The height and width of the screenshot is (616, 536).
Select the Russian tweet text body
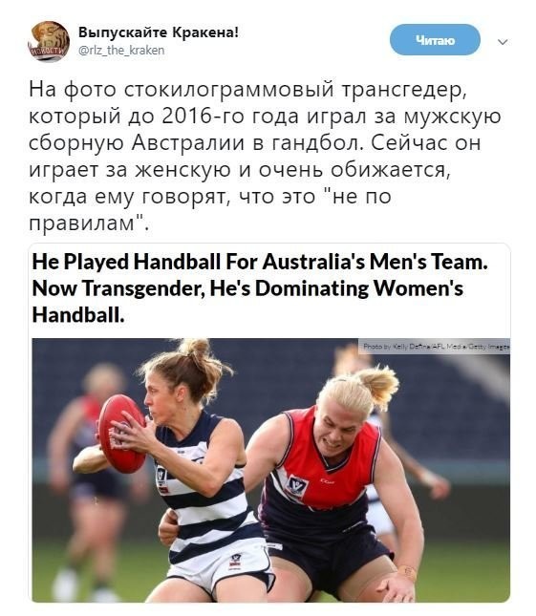point(265,156)
